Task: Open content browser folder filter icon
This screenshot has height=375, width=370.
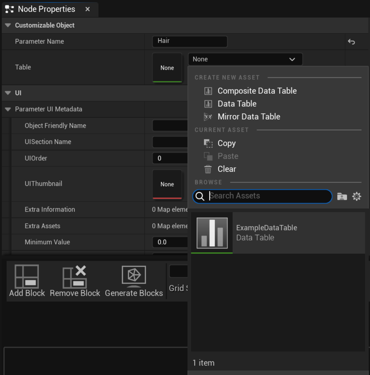Action: point(342,196)
